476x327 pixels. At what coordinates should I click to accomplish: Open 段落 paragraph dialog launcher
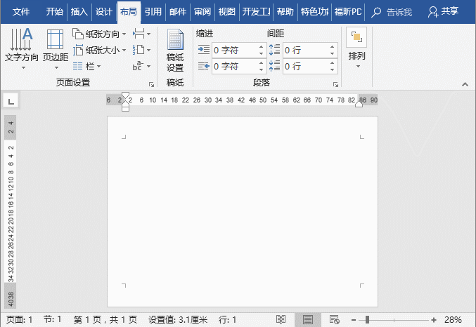click(335, 84)
